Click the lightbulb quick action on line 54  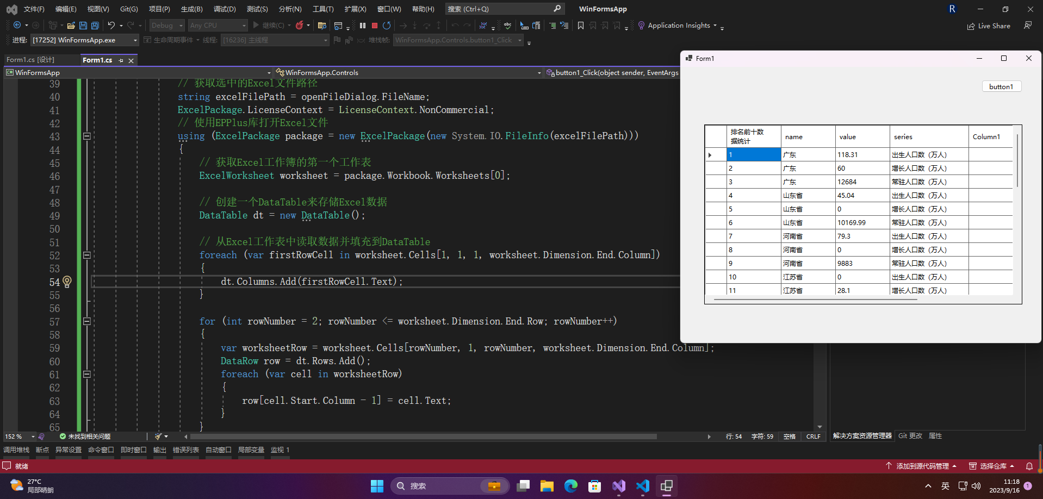pyautogui.click(x=67, y=282)
